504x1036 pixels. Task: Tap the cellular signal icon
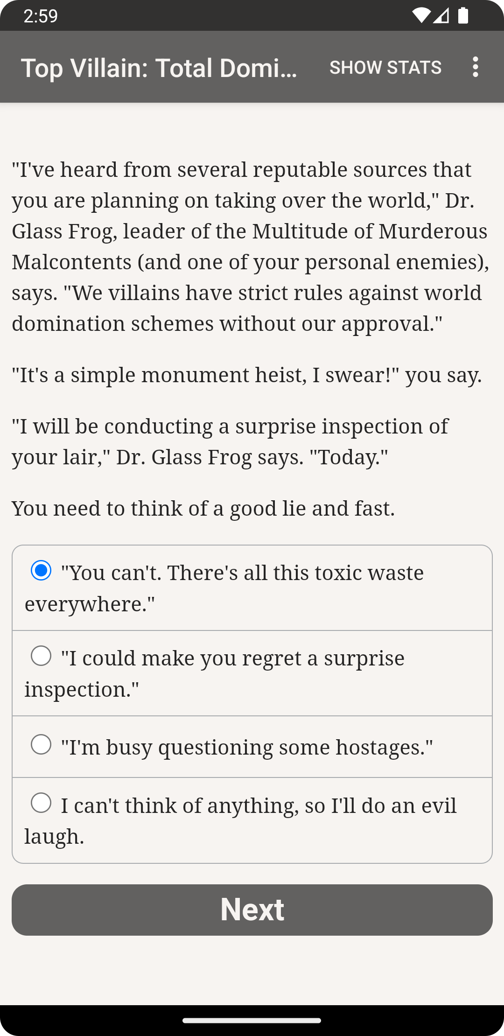tap(441, 16)
